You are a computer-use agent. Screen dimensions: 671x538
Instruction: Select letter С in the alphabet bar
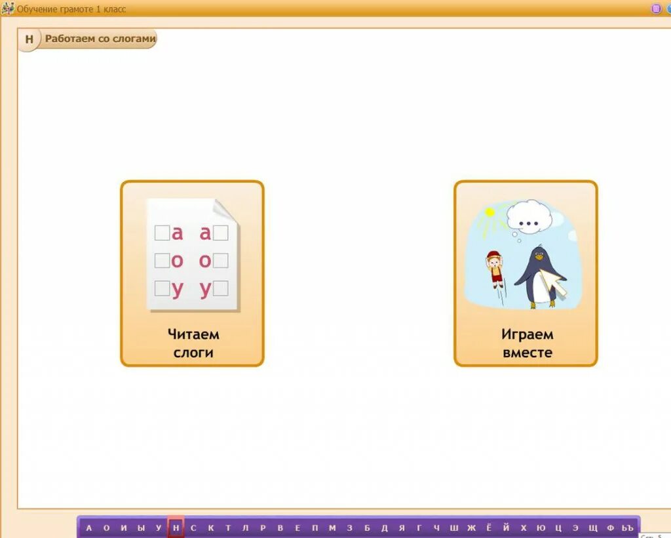(193, 528)
